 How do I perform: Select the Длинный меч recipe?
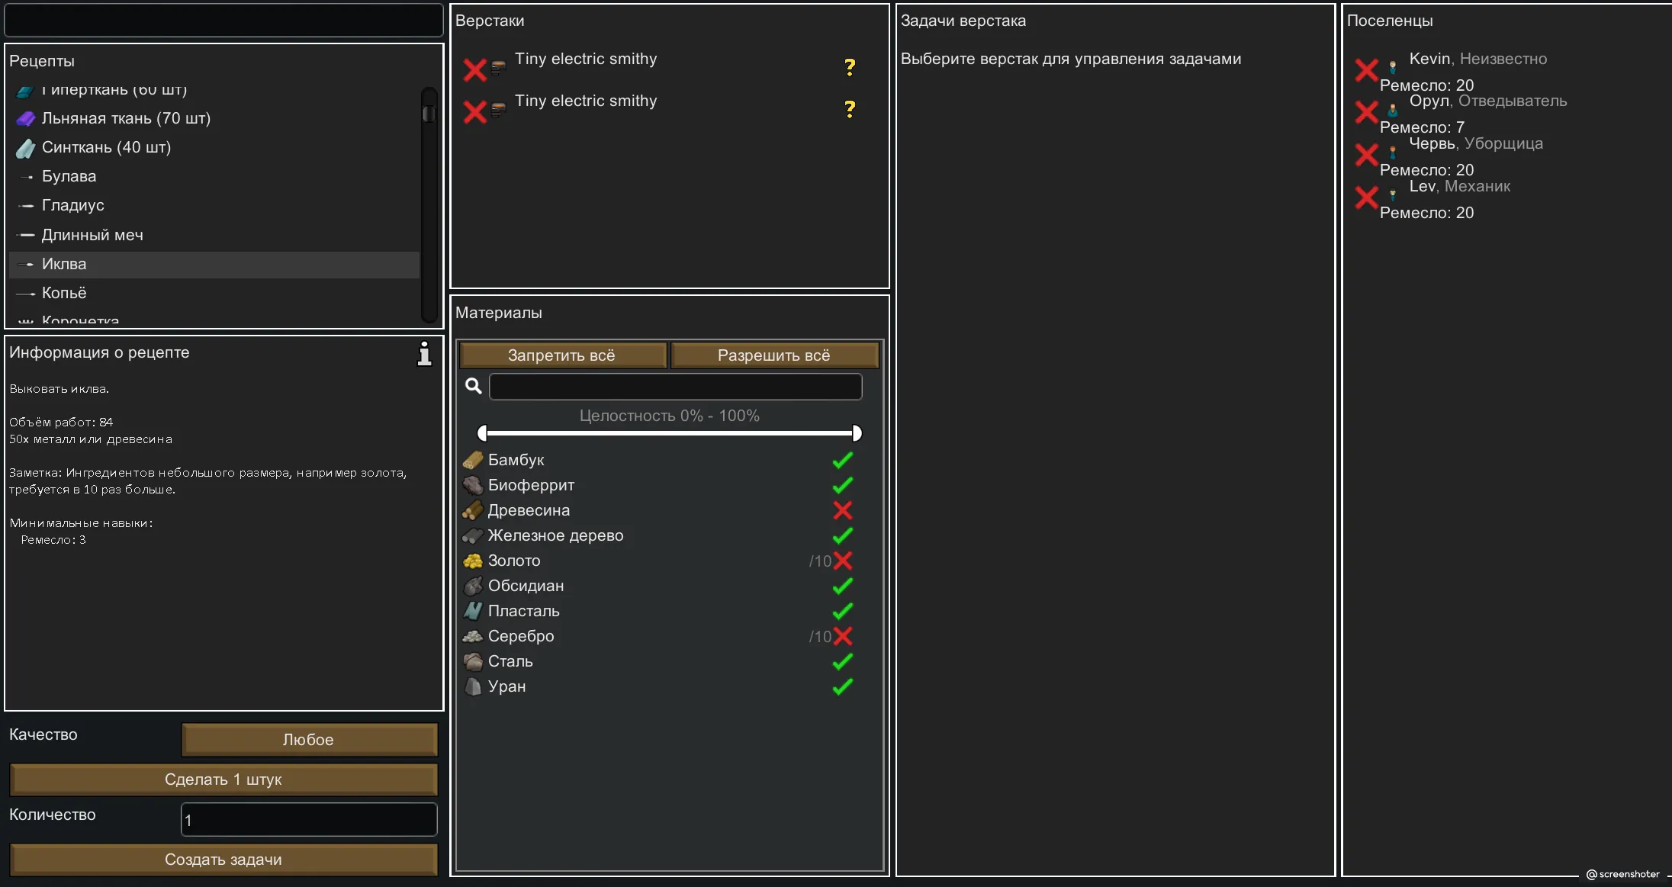92,235
